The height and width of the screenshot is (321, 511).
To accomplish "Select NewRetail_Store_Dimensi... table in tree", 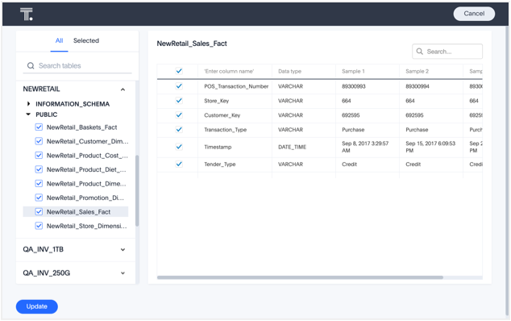I will (x=81, y=226).
